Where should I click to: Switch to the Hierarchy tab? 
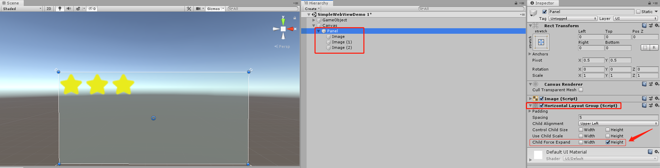click(316, 3)
